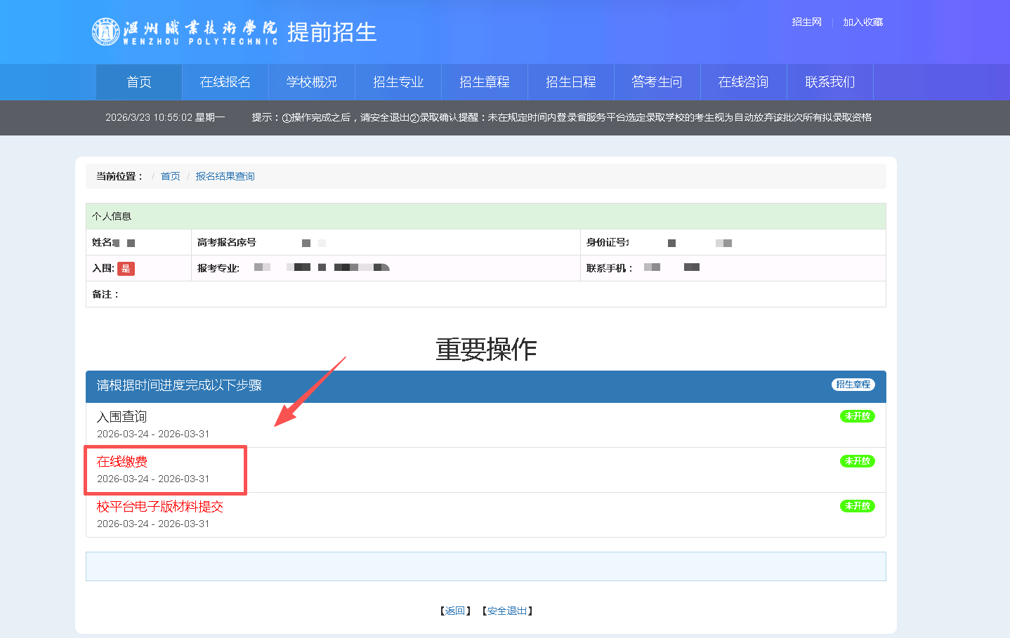Click the 招生章程 badge in the steps header
This screenshot has height=638, width=1010.
click(853, 385)
